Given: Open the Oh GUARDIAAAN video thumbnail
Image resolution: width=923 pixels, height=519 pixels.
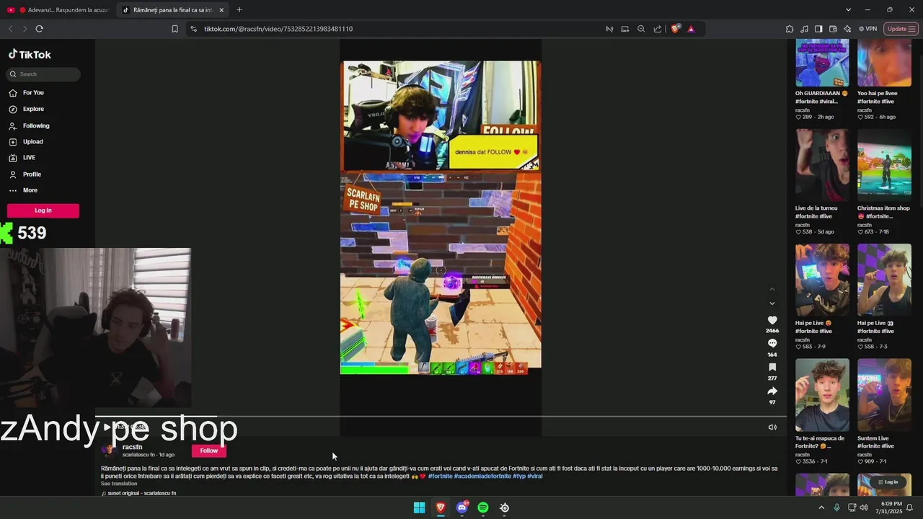Looking at the screenshot, I should point(822,63).
